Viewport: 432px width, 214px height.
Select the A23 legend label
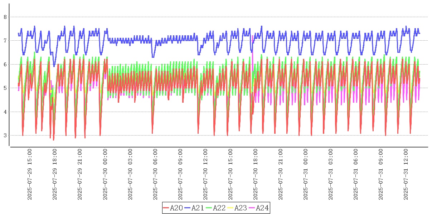[241, 208]
